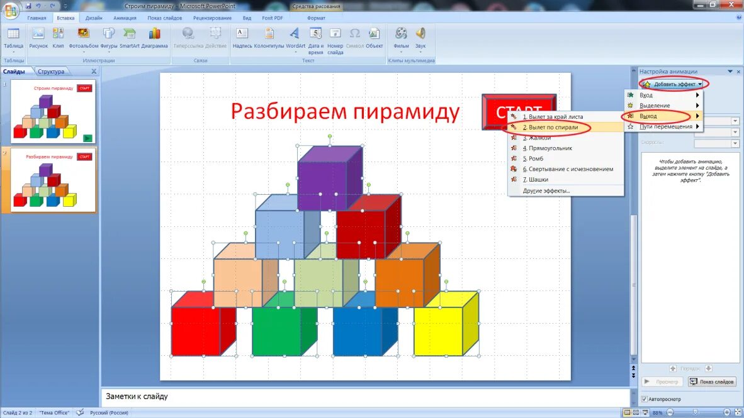Screen dimensions: 744x418
Task: Close the Настройка анимации pane
Action: [738, 72]
